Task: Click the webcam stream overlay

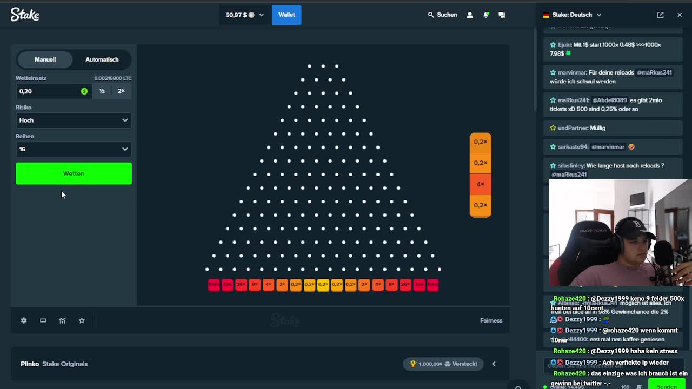Action: 620,232
